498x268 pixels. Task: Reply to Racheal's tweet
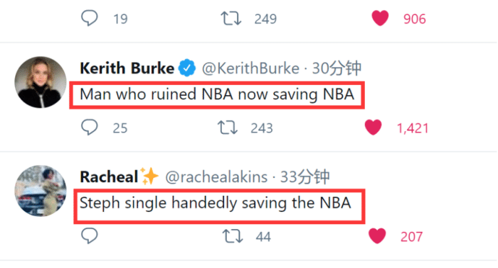click(x=89, y=236)
